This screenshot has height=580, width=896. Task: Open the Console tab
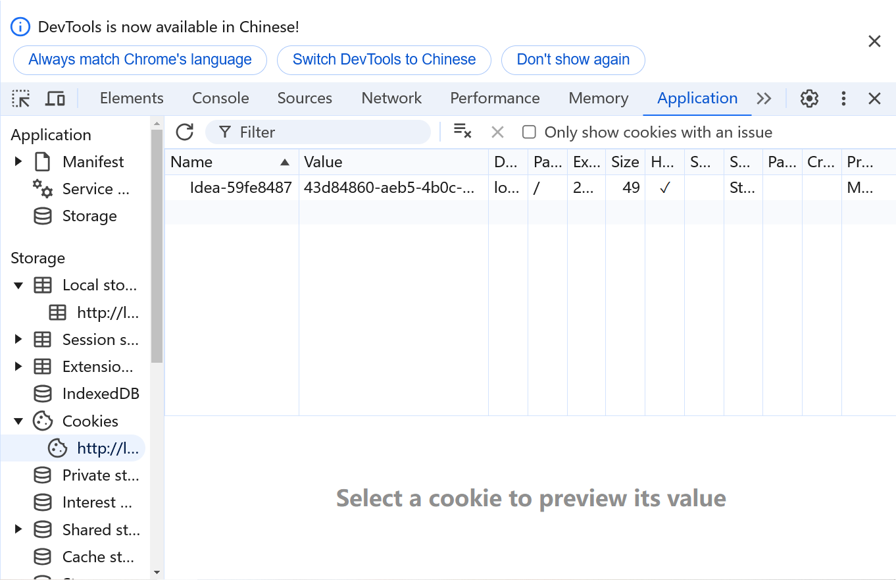coord(220,99)
